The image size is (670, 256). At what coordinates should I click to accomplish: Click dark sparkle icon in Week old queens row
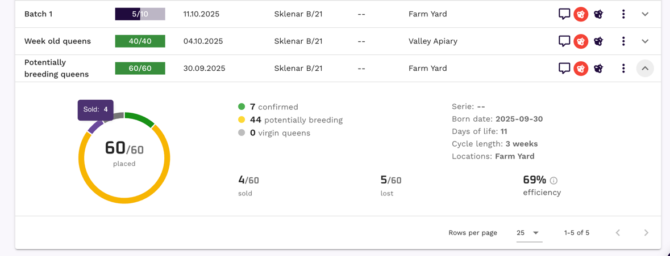click(598, 41)
